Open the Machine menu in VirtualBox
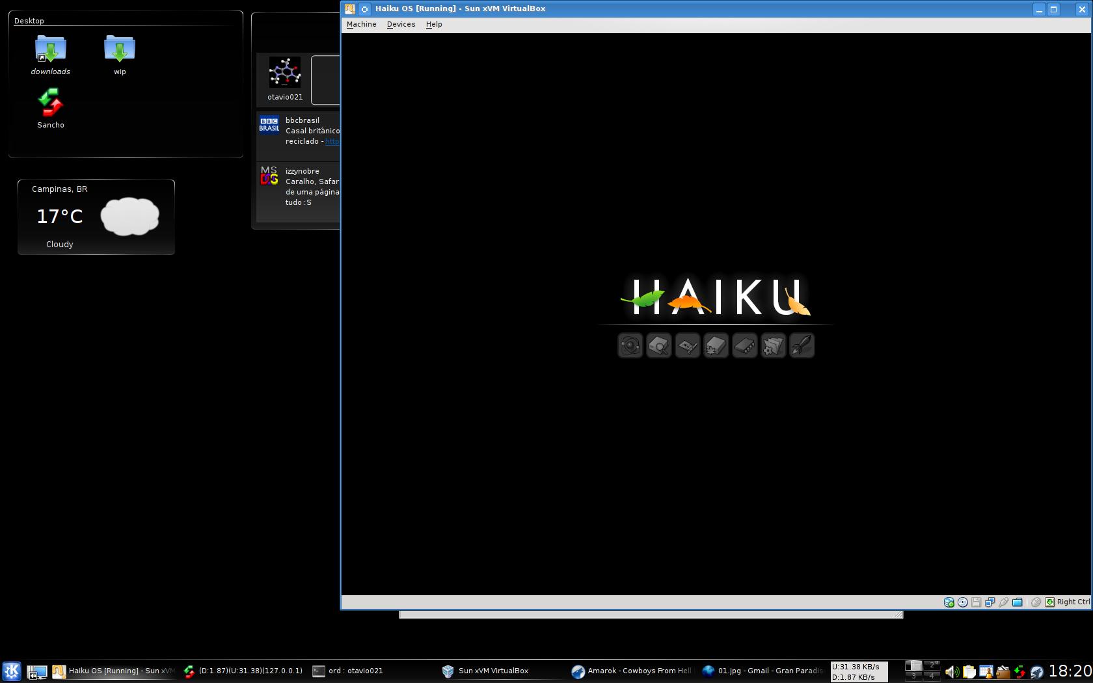Image resolution: width=1093 pixels, height=683 pixels. click(x=361, y=24)
